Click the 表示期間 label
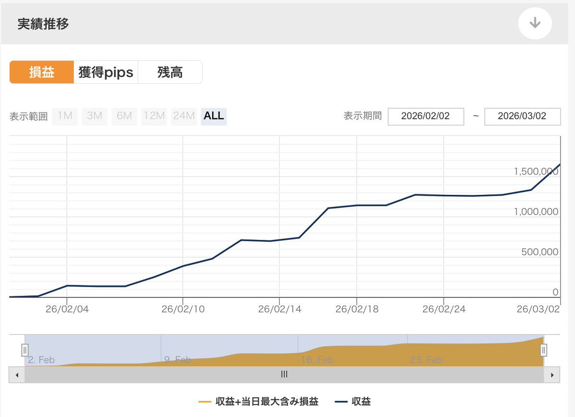Screen dimensions: 575x417 [x=363, y=116]
